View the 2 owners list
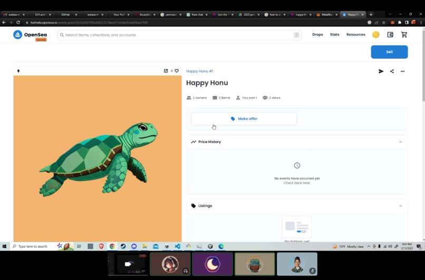425x280 pixels. 197,98
